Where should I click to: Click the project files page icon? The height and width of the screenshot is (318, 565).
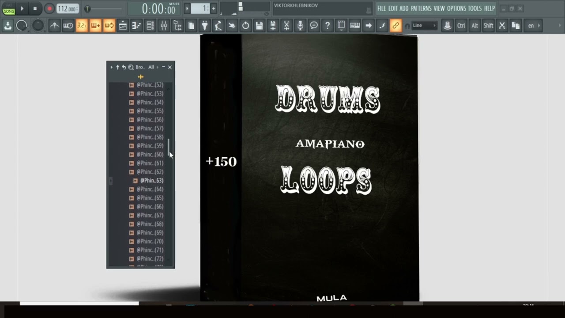191,26
